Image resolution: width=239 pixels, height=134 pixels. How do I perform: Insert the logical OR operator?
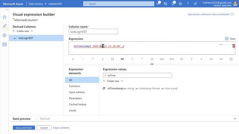(x=112, y=59)
